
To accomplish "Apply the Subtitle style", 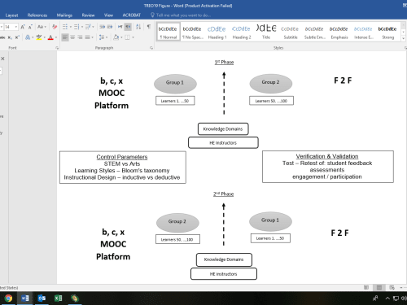I will click(x=291, y=32).
